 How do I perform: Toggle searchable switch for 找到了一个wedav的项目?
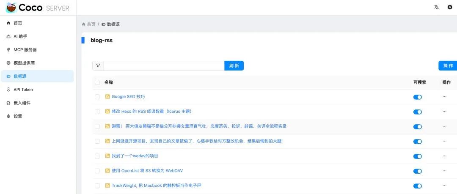point(417,156)
